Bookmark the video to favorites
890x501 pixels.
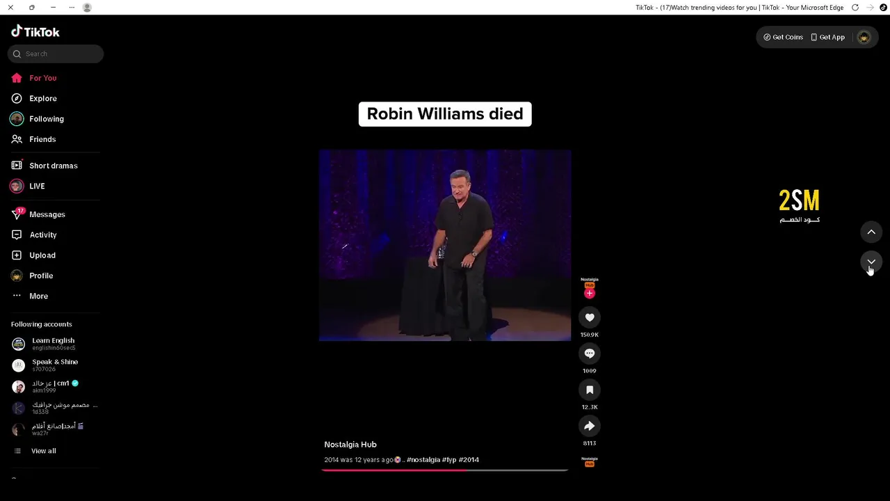click(590, 390)
